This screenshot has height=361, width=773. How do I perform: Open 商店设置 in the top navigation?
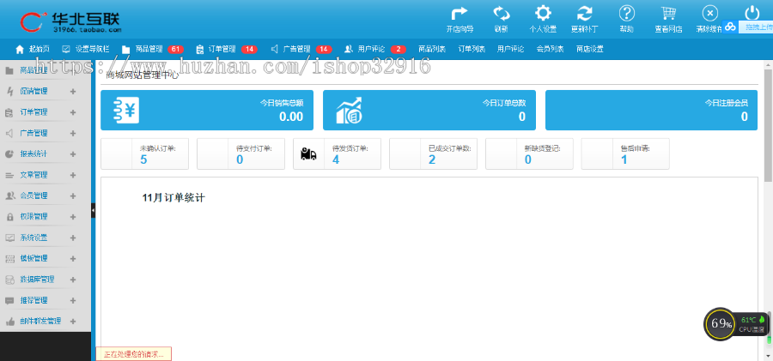[x=589, y=49]
